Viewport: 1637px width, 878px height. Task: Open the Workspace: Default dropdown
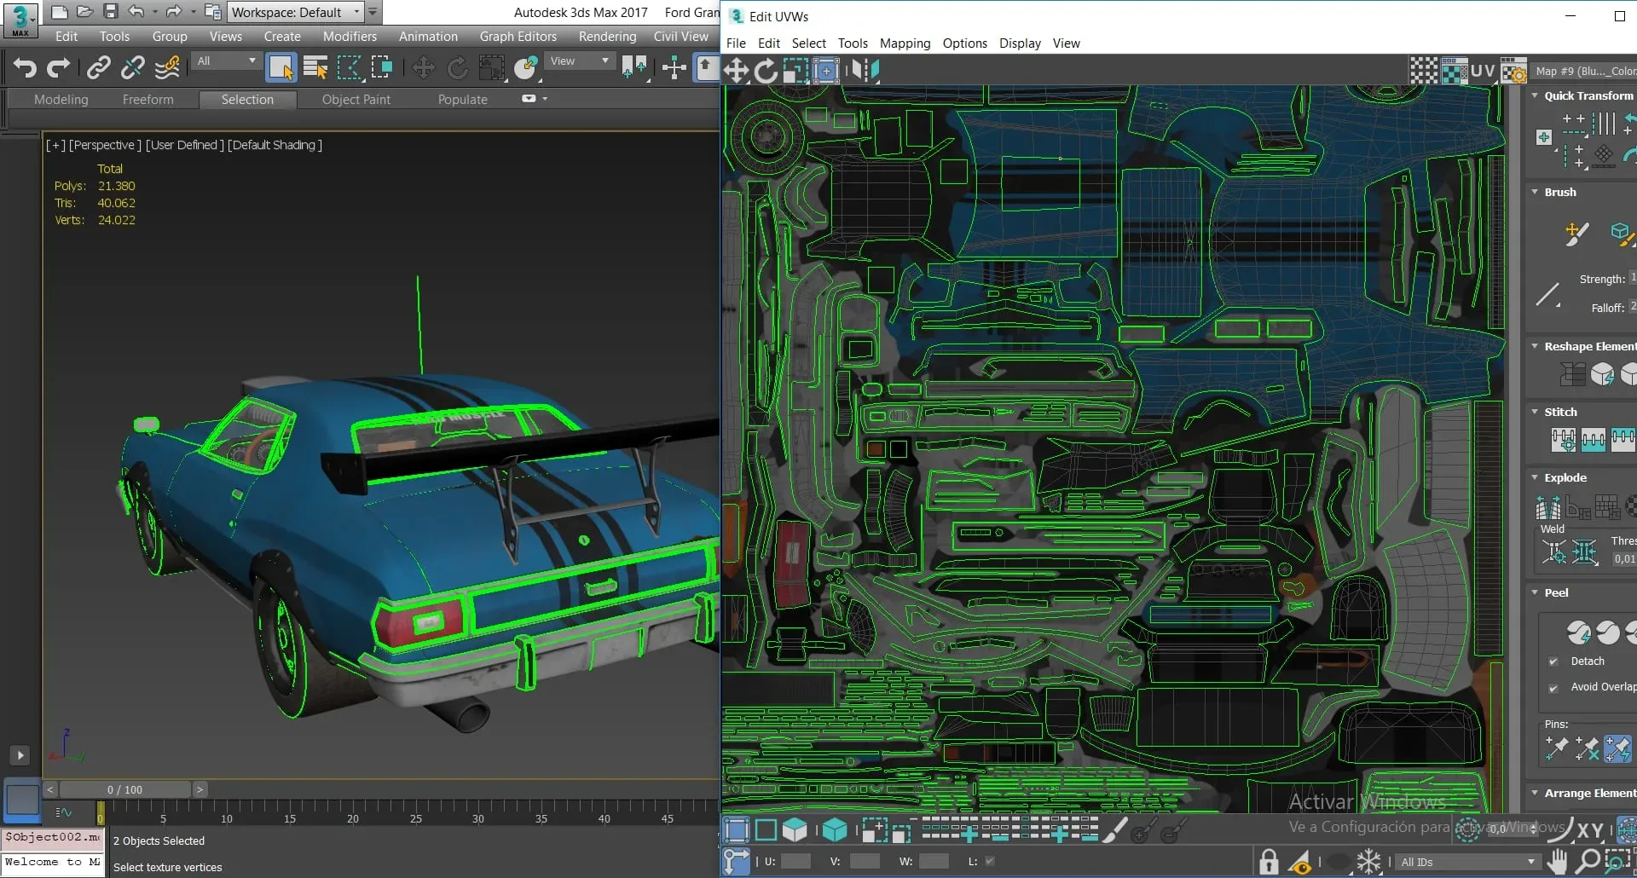click(x=296, y=12)
